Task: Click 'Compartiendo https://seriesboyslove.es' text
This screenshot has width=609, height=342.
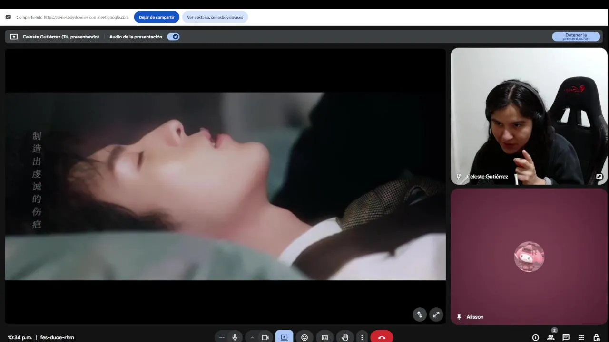Action: pos(72,17)
